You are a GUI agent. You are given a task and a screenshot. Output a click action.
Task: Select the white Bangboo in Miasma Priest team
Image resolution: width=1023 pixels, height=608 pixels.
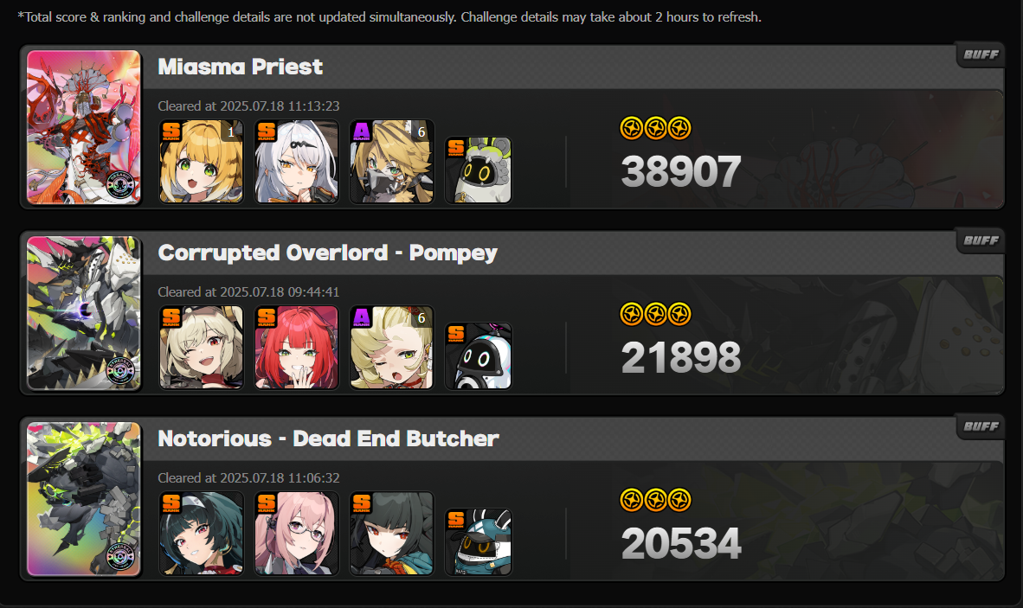click(x=479, y=170)
